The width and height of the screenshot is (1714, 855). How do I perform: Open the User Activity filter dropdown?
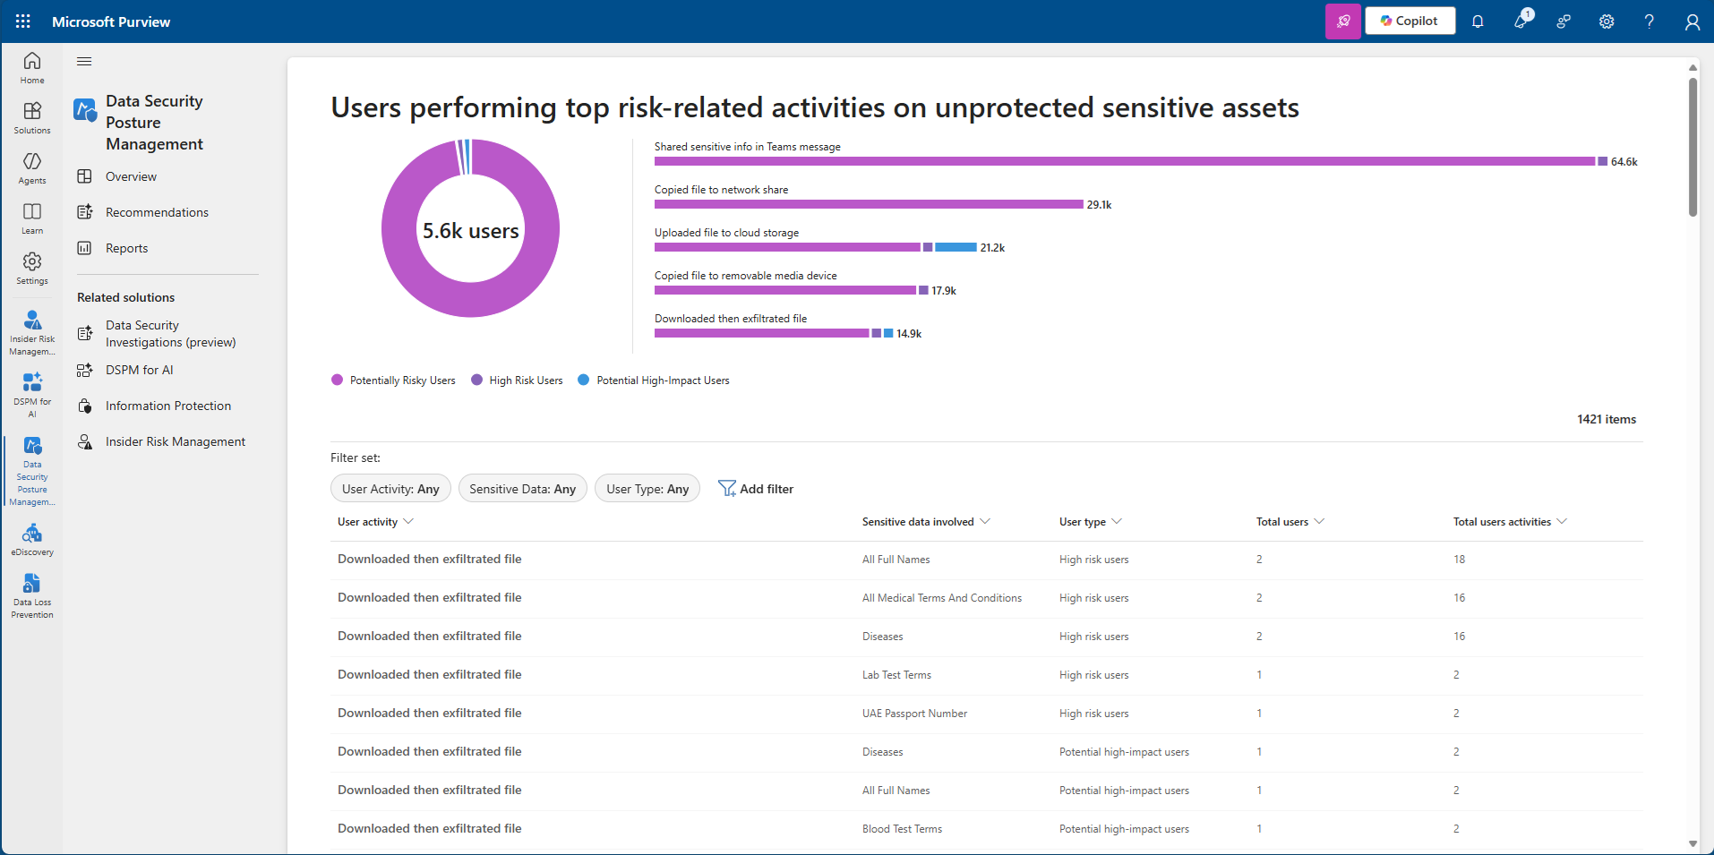pyautogui.click(x=390, y=489)
